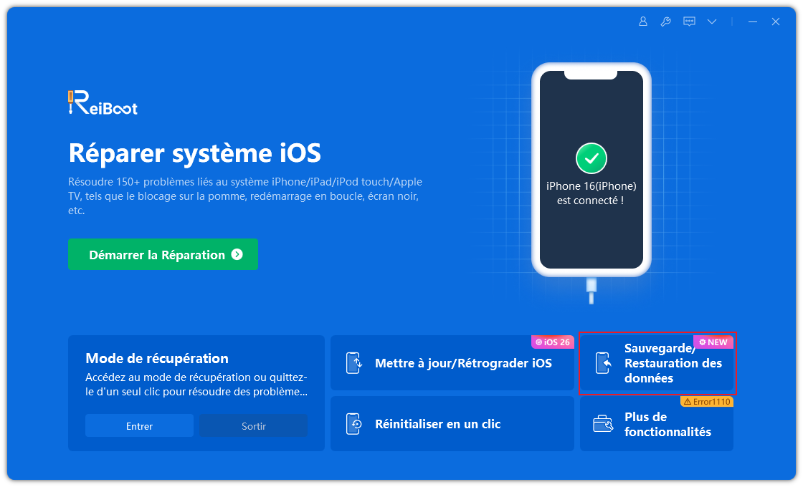Screen dimensions: 803x487
Task: Click the ReiBoot logo
Action: click(103, 102)
